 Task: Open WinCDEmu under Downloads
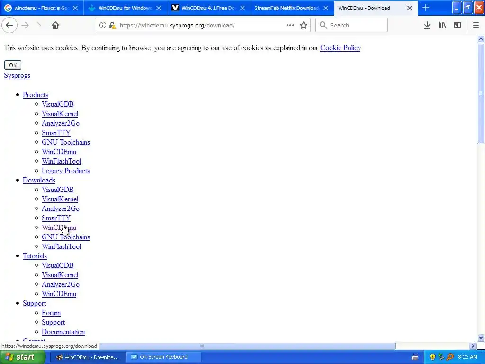(x=59, y=227)
